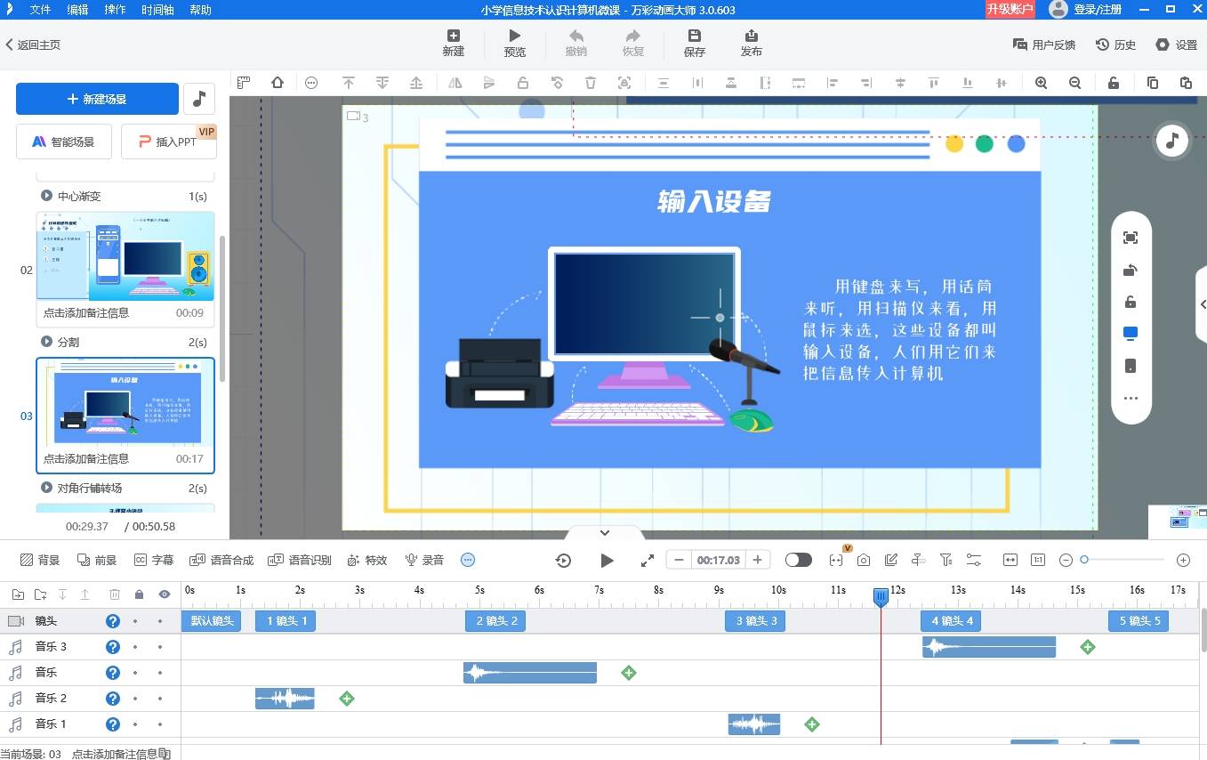Click the camera screenshot icon in timeline toolbar
The height and width of the screenshot is (760, 1207).
[x=864, y=560]
